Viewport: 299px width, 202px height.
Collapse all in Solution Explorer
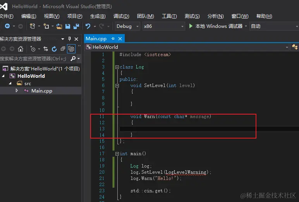coord(63,49)
